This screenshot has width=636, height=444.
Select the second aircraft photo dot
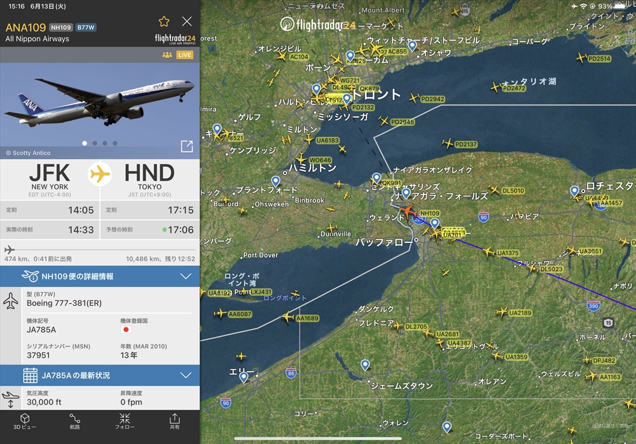coord(95,143)
